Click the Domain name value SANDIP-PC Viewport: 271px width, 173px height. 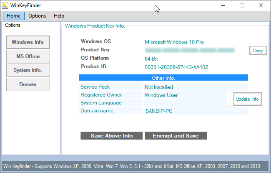coord(196,111)
